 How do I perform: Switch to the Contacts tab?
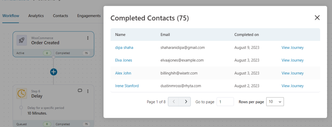pyautogui.click(x=60, y=16)
